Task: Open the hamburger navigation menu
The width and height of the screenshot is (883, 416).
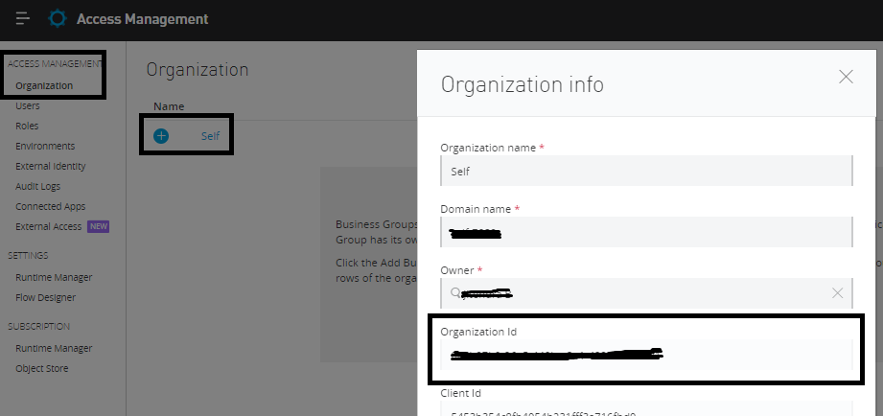Action: (23, 19)
